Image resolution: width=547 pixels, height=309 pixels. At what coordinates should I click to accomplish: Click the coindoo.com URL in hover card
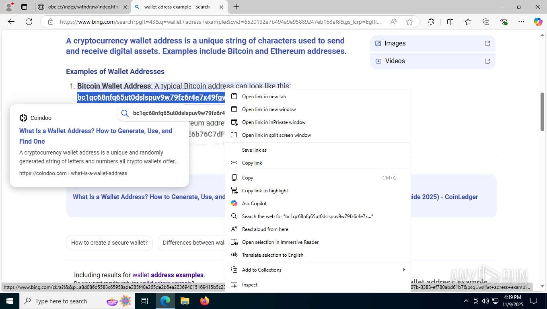[73, 173]
